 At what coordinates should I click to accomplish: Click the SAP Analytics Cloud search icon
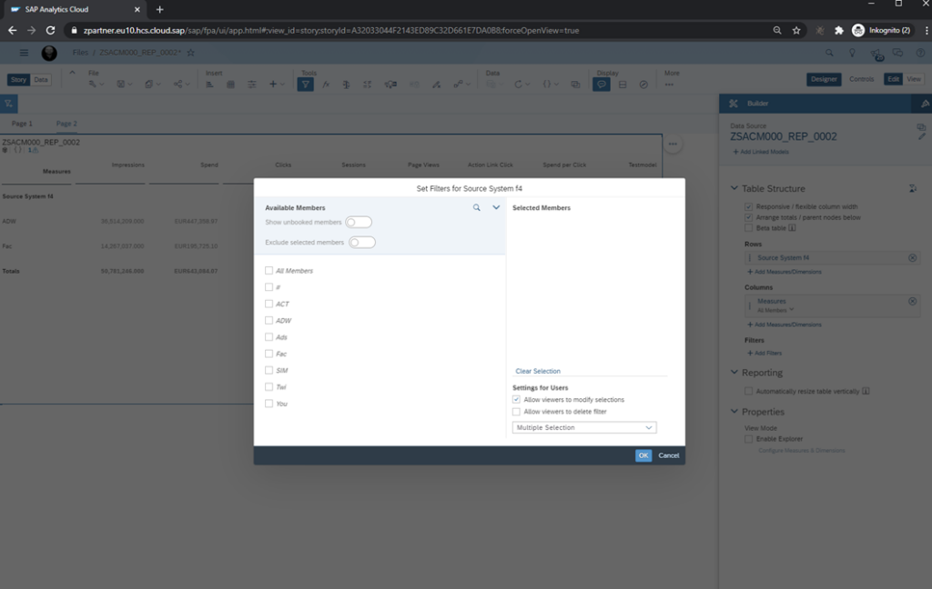(x=829, y=53)
